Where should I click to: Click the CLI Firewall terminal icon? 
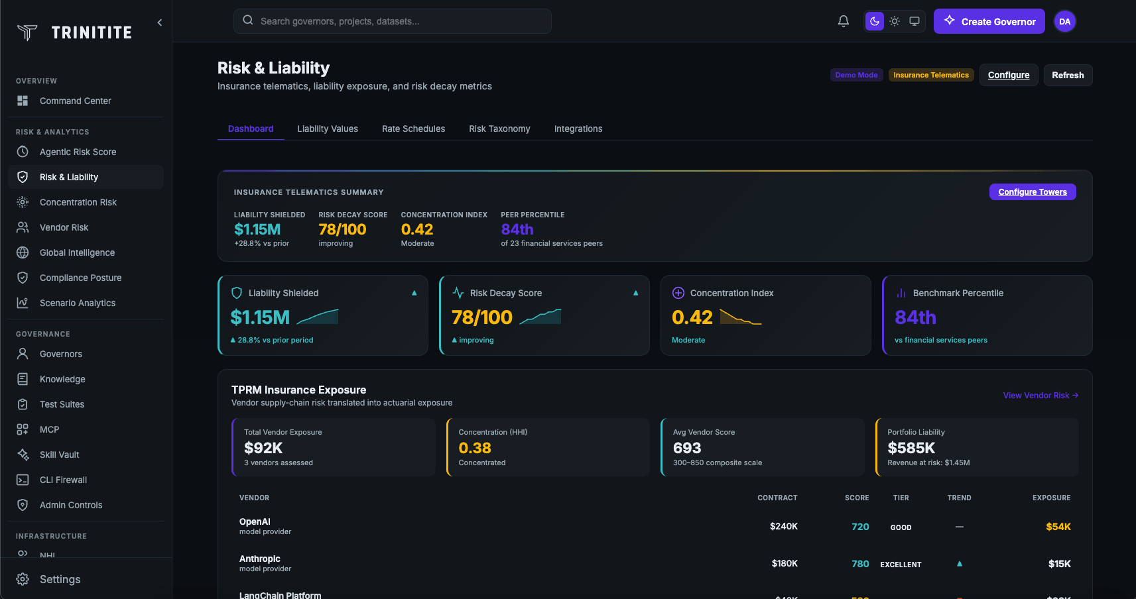[23, 480]
